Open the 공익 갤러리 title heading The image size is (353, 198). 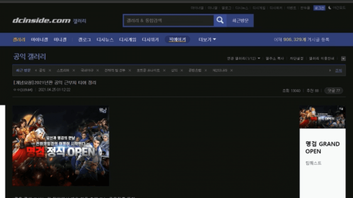29,57
